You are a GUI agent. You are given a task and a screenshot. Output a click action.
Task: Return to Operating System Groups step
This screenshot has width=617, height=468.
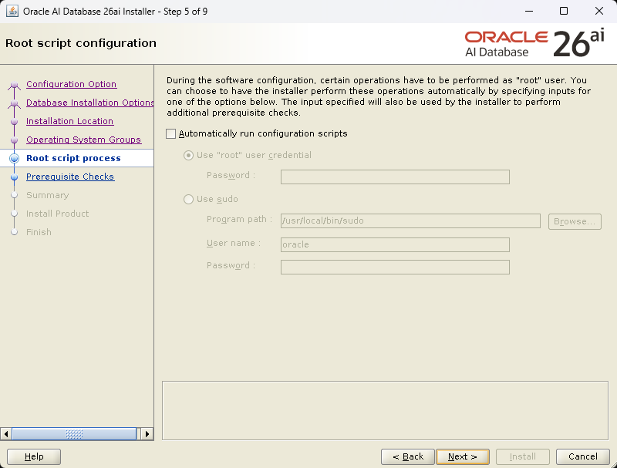click(x=83, y=140)
